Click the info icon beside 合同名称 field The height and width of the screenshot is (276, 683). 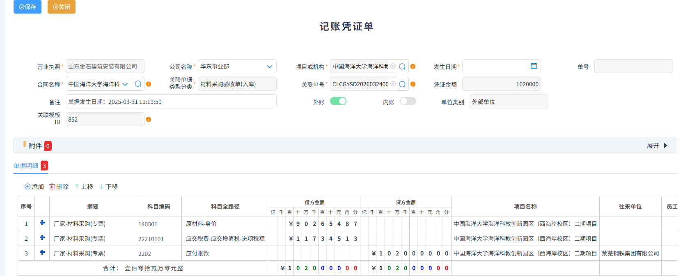click(149, 84)
